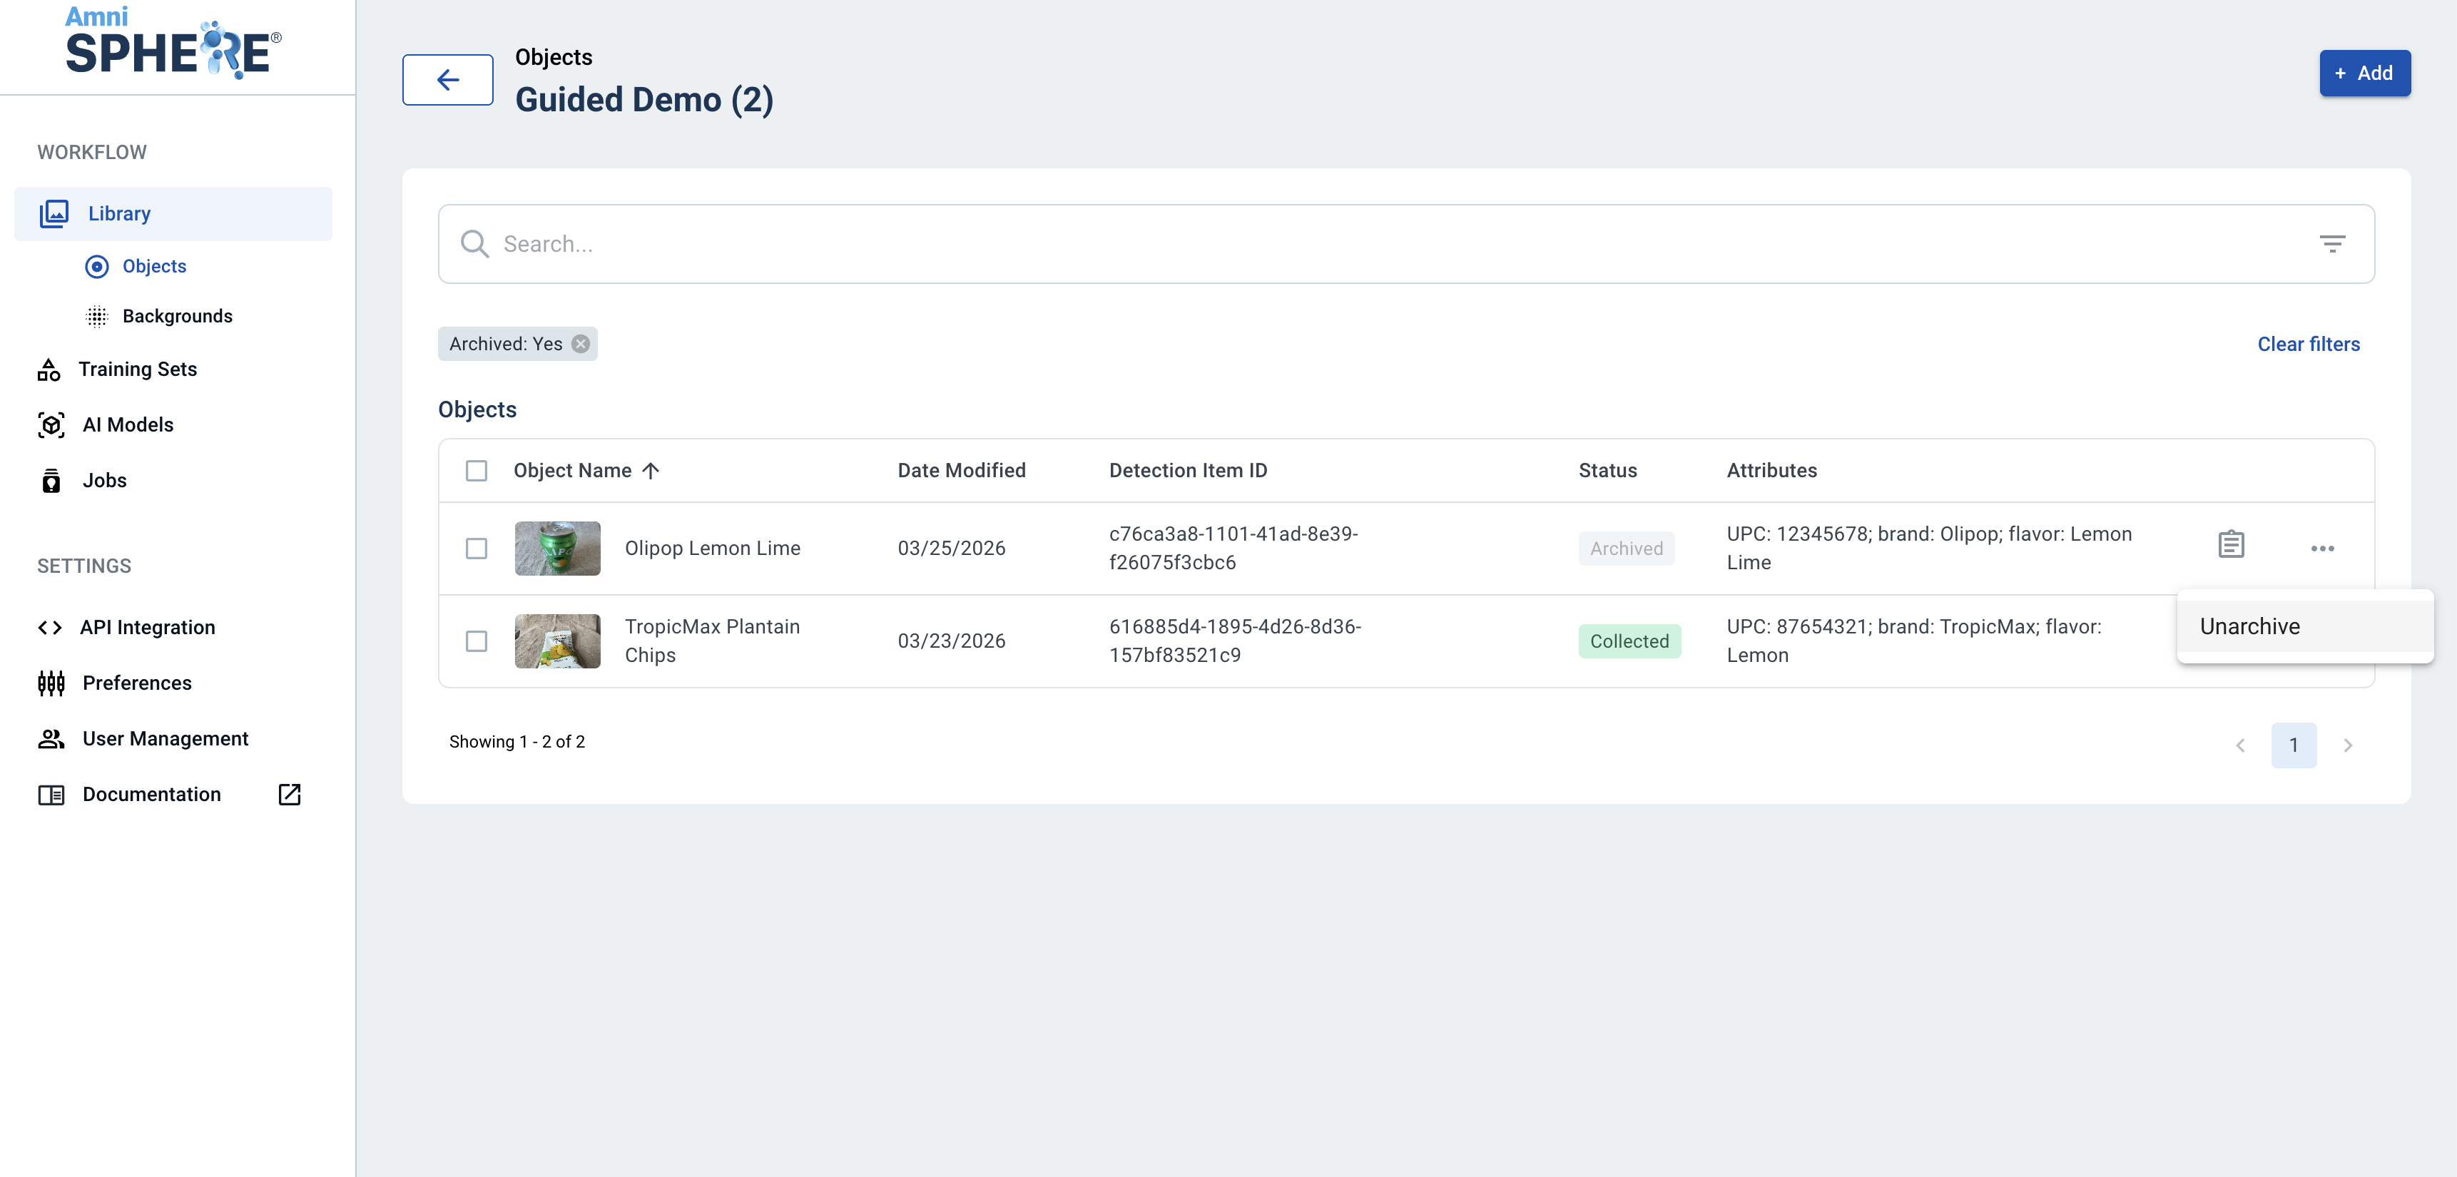Screen dimensions: 2457x1177
Task: Check the TropicMax Plantain Chips checkbox
Action: [476, 641]
